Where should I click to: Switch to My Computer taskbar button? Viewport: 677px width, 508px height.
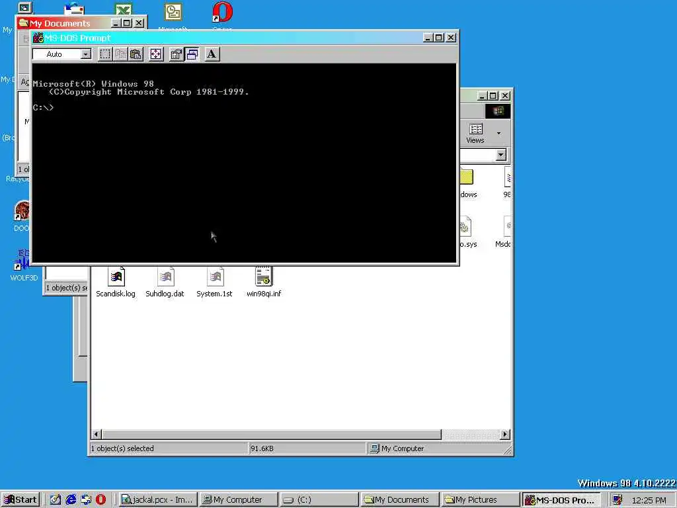(x=238, y=500)
